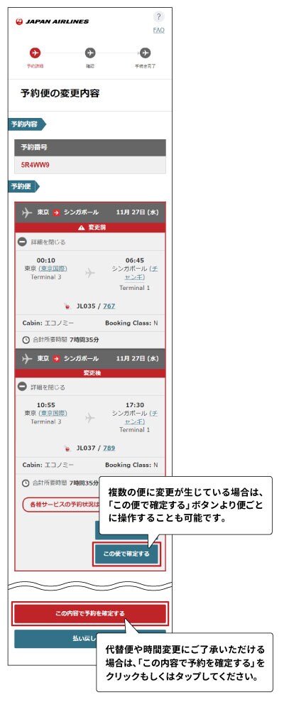Click the Japan Airlines crane logo
284x722 pixels.
pyautogui.click(x=19, y=21)
